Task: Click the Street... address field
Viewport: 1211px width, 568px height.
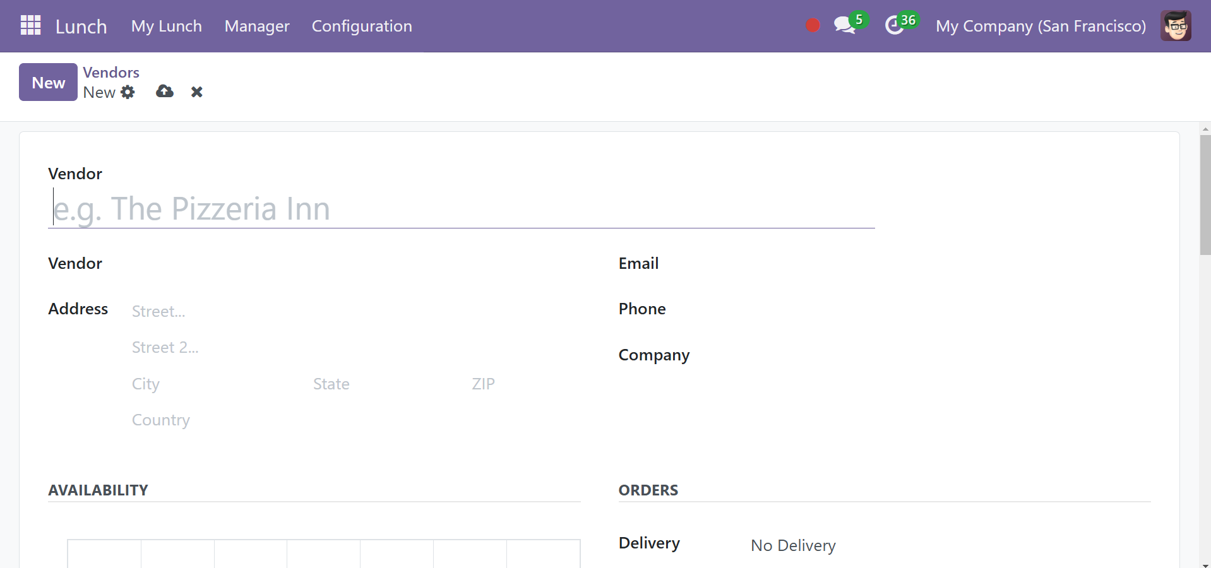Action: [356, 311]
